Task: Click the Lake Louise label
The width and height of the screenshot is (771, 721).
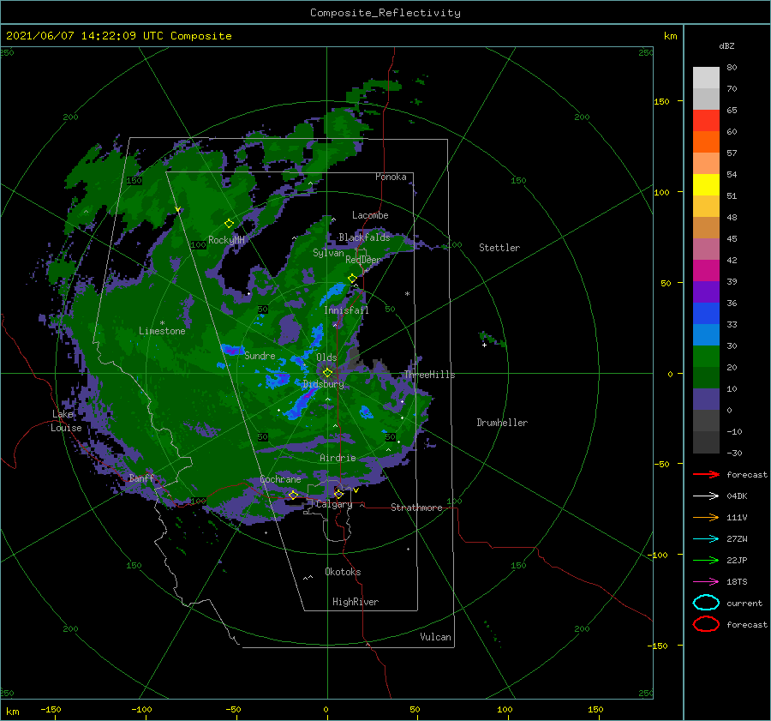Action: 66,421
